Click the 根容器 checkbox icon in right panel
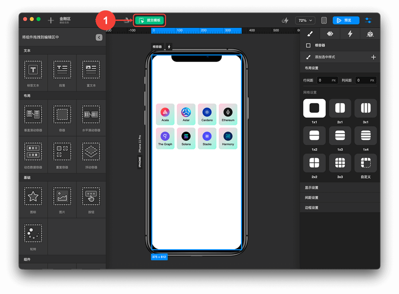 308,45
